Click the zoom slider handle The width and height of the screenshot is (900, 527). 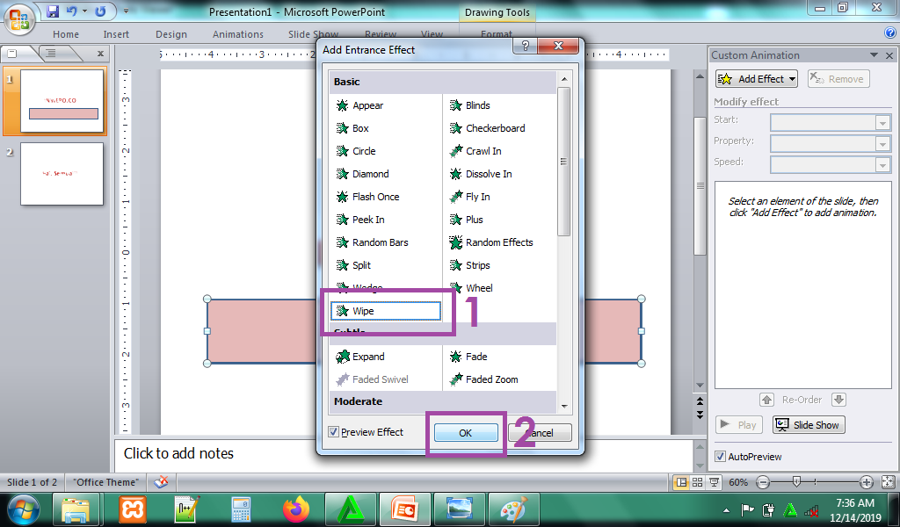pos(796,482)
